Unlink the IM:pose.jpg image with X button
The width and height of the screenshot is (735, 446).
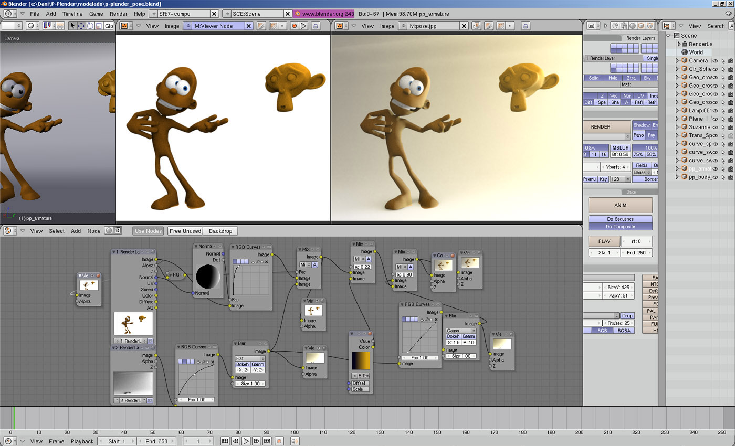click(x=464, y=26)
